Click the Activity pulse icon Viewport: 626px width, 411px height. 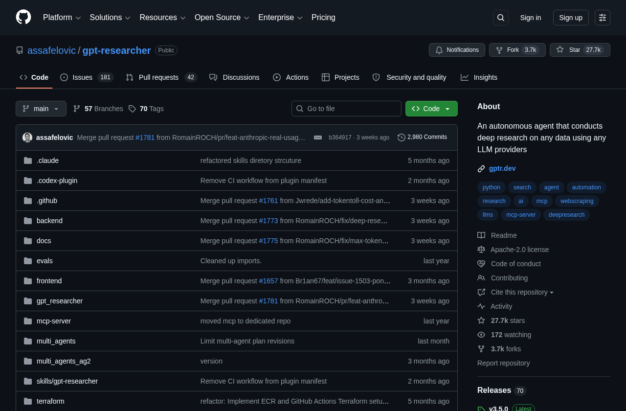[481, 306]
